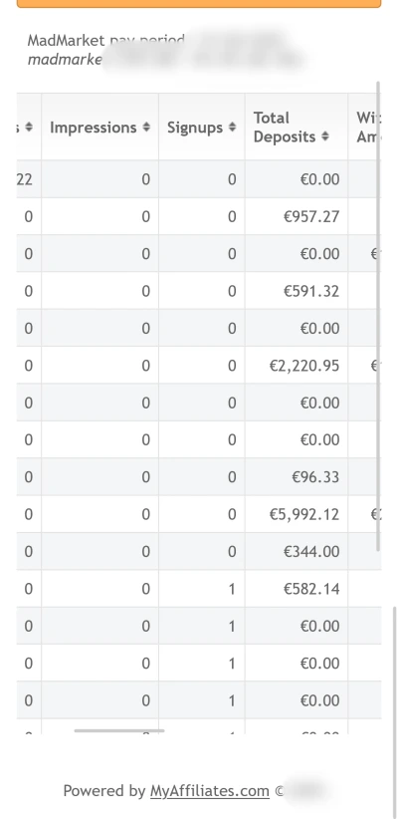The width and height of the screenshot is (398, 819).
Task: Select the €582.14 deposit cell
Action: (297, 589)
